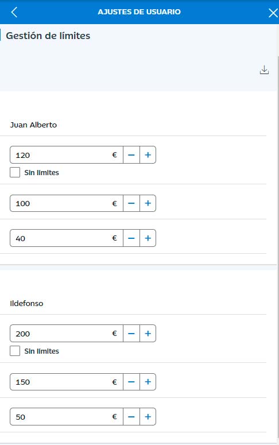Click minus on the 50 € limit
Viewport: 279px width, 445px height.
131,417
